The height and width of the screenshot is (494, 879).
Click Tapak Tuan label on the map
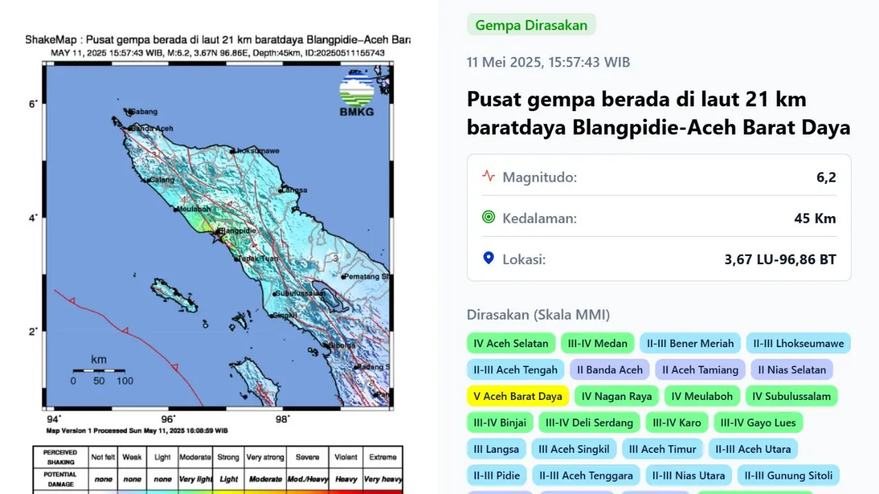258,259
